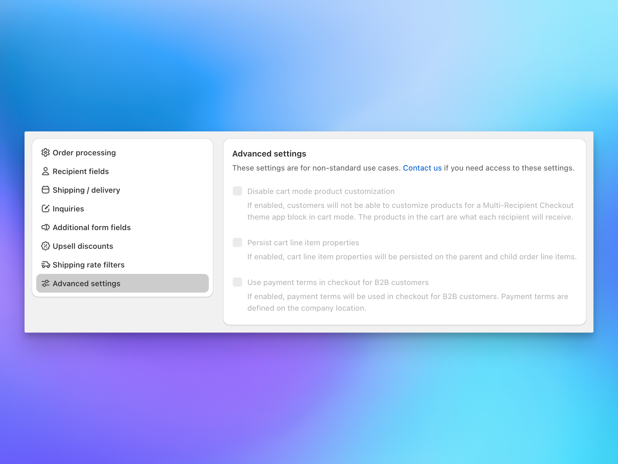Open the Contact us link
Image resolution: width=618 pixels, height=464 pixels.
point(422,168)
